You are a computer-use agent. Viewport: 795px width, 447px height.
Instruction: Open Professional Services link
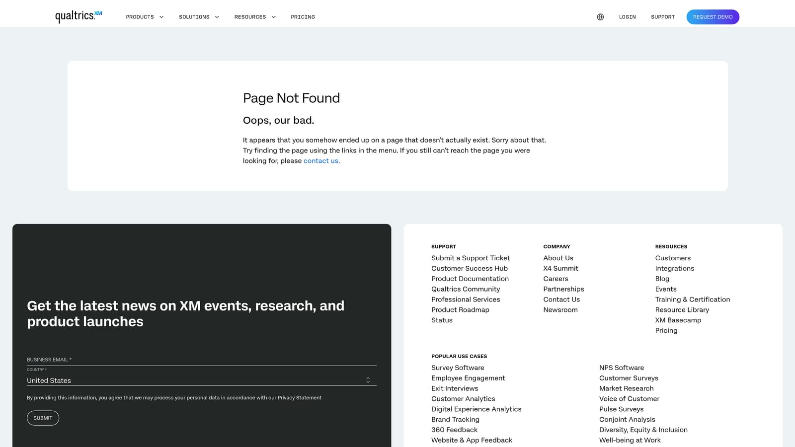tap(466, 299)
